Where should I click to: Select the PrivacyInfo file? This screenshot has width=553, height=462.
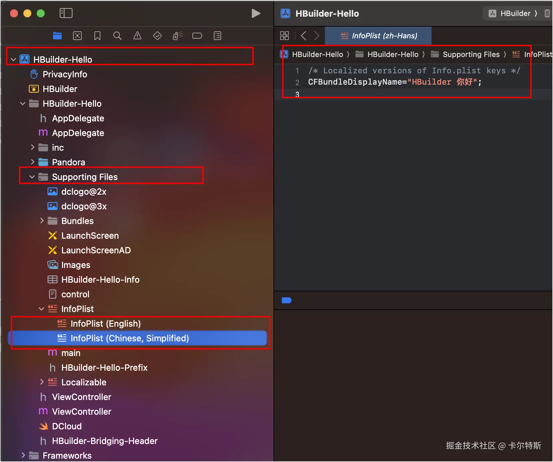[65, 74]
